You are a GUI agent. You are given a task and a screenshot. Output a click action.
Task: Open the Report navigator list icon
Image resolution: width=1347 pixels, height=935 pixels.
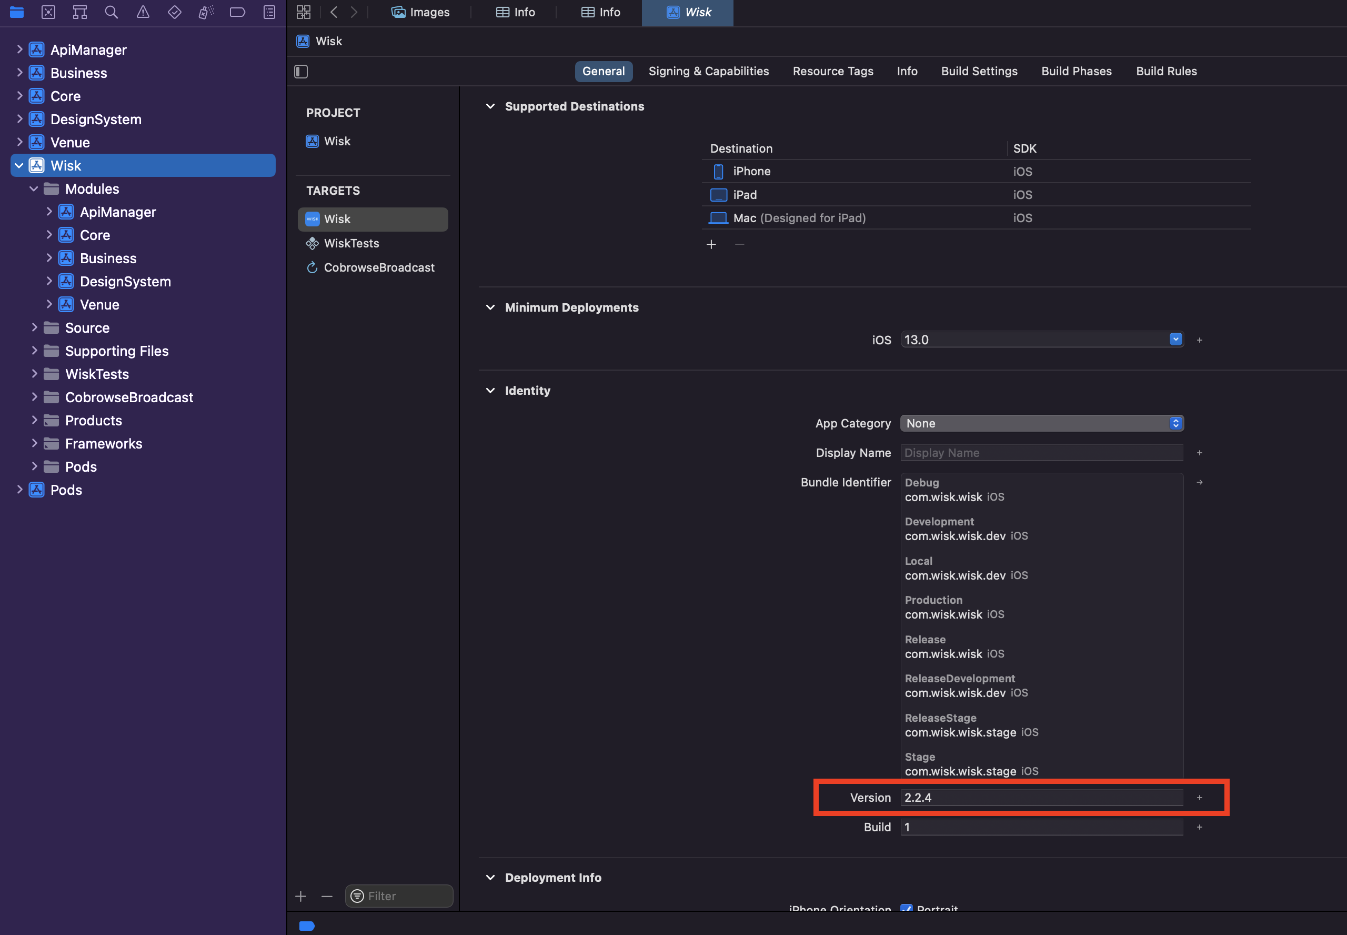point(269,12)
